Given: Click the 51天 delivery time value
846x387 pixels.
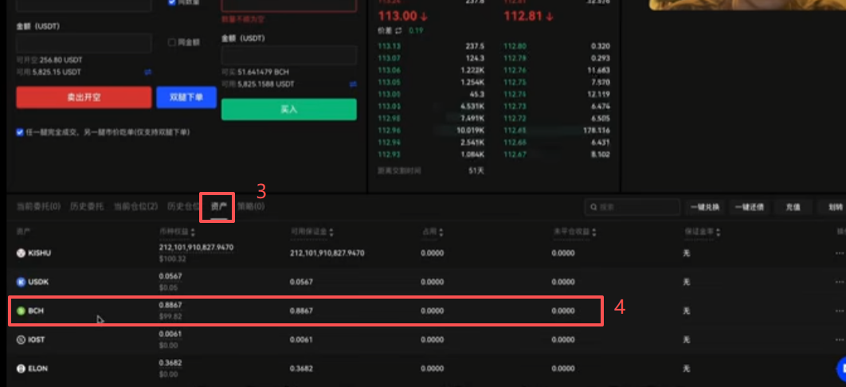Looking at the screenshot, I should 476,171.
